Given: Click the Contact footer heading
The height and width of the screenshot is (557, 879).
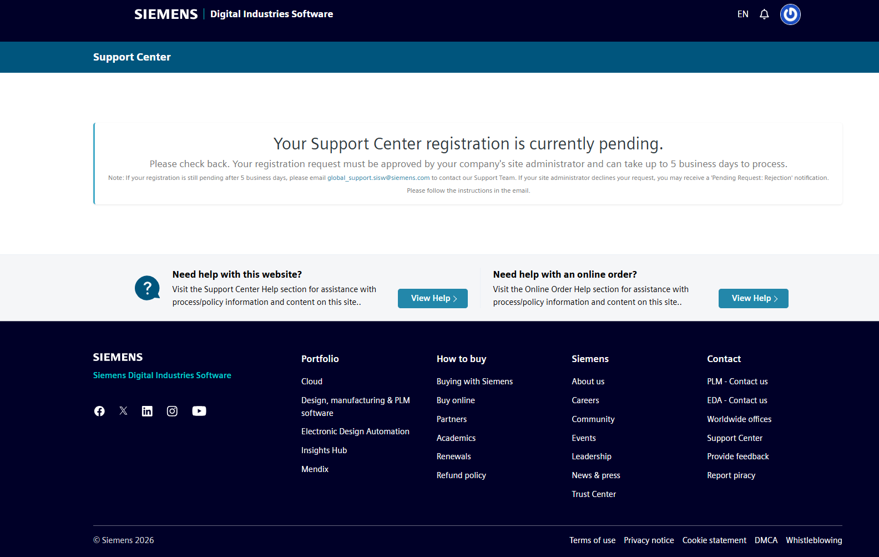Looking at the screenshot, I should coord(724,359).
